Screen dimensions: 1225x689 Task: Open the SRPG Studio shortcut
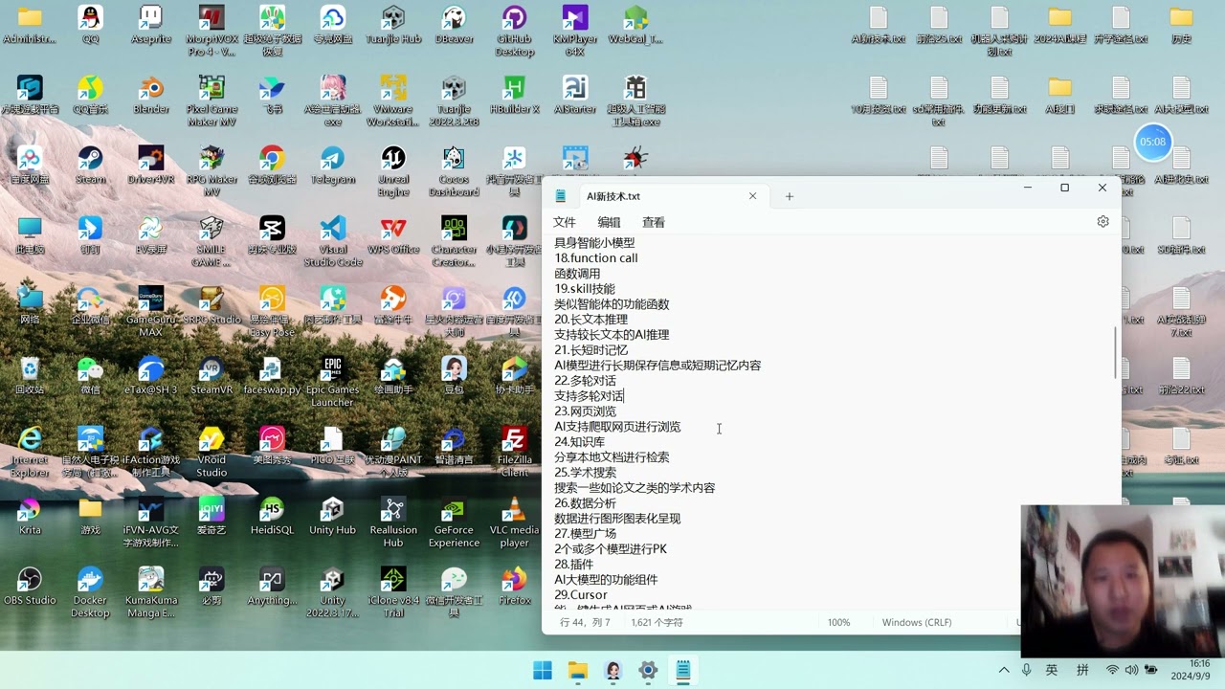212,304
